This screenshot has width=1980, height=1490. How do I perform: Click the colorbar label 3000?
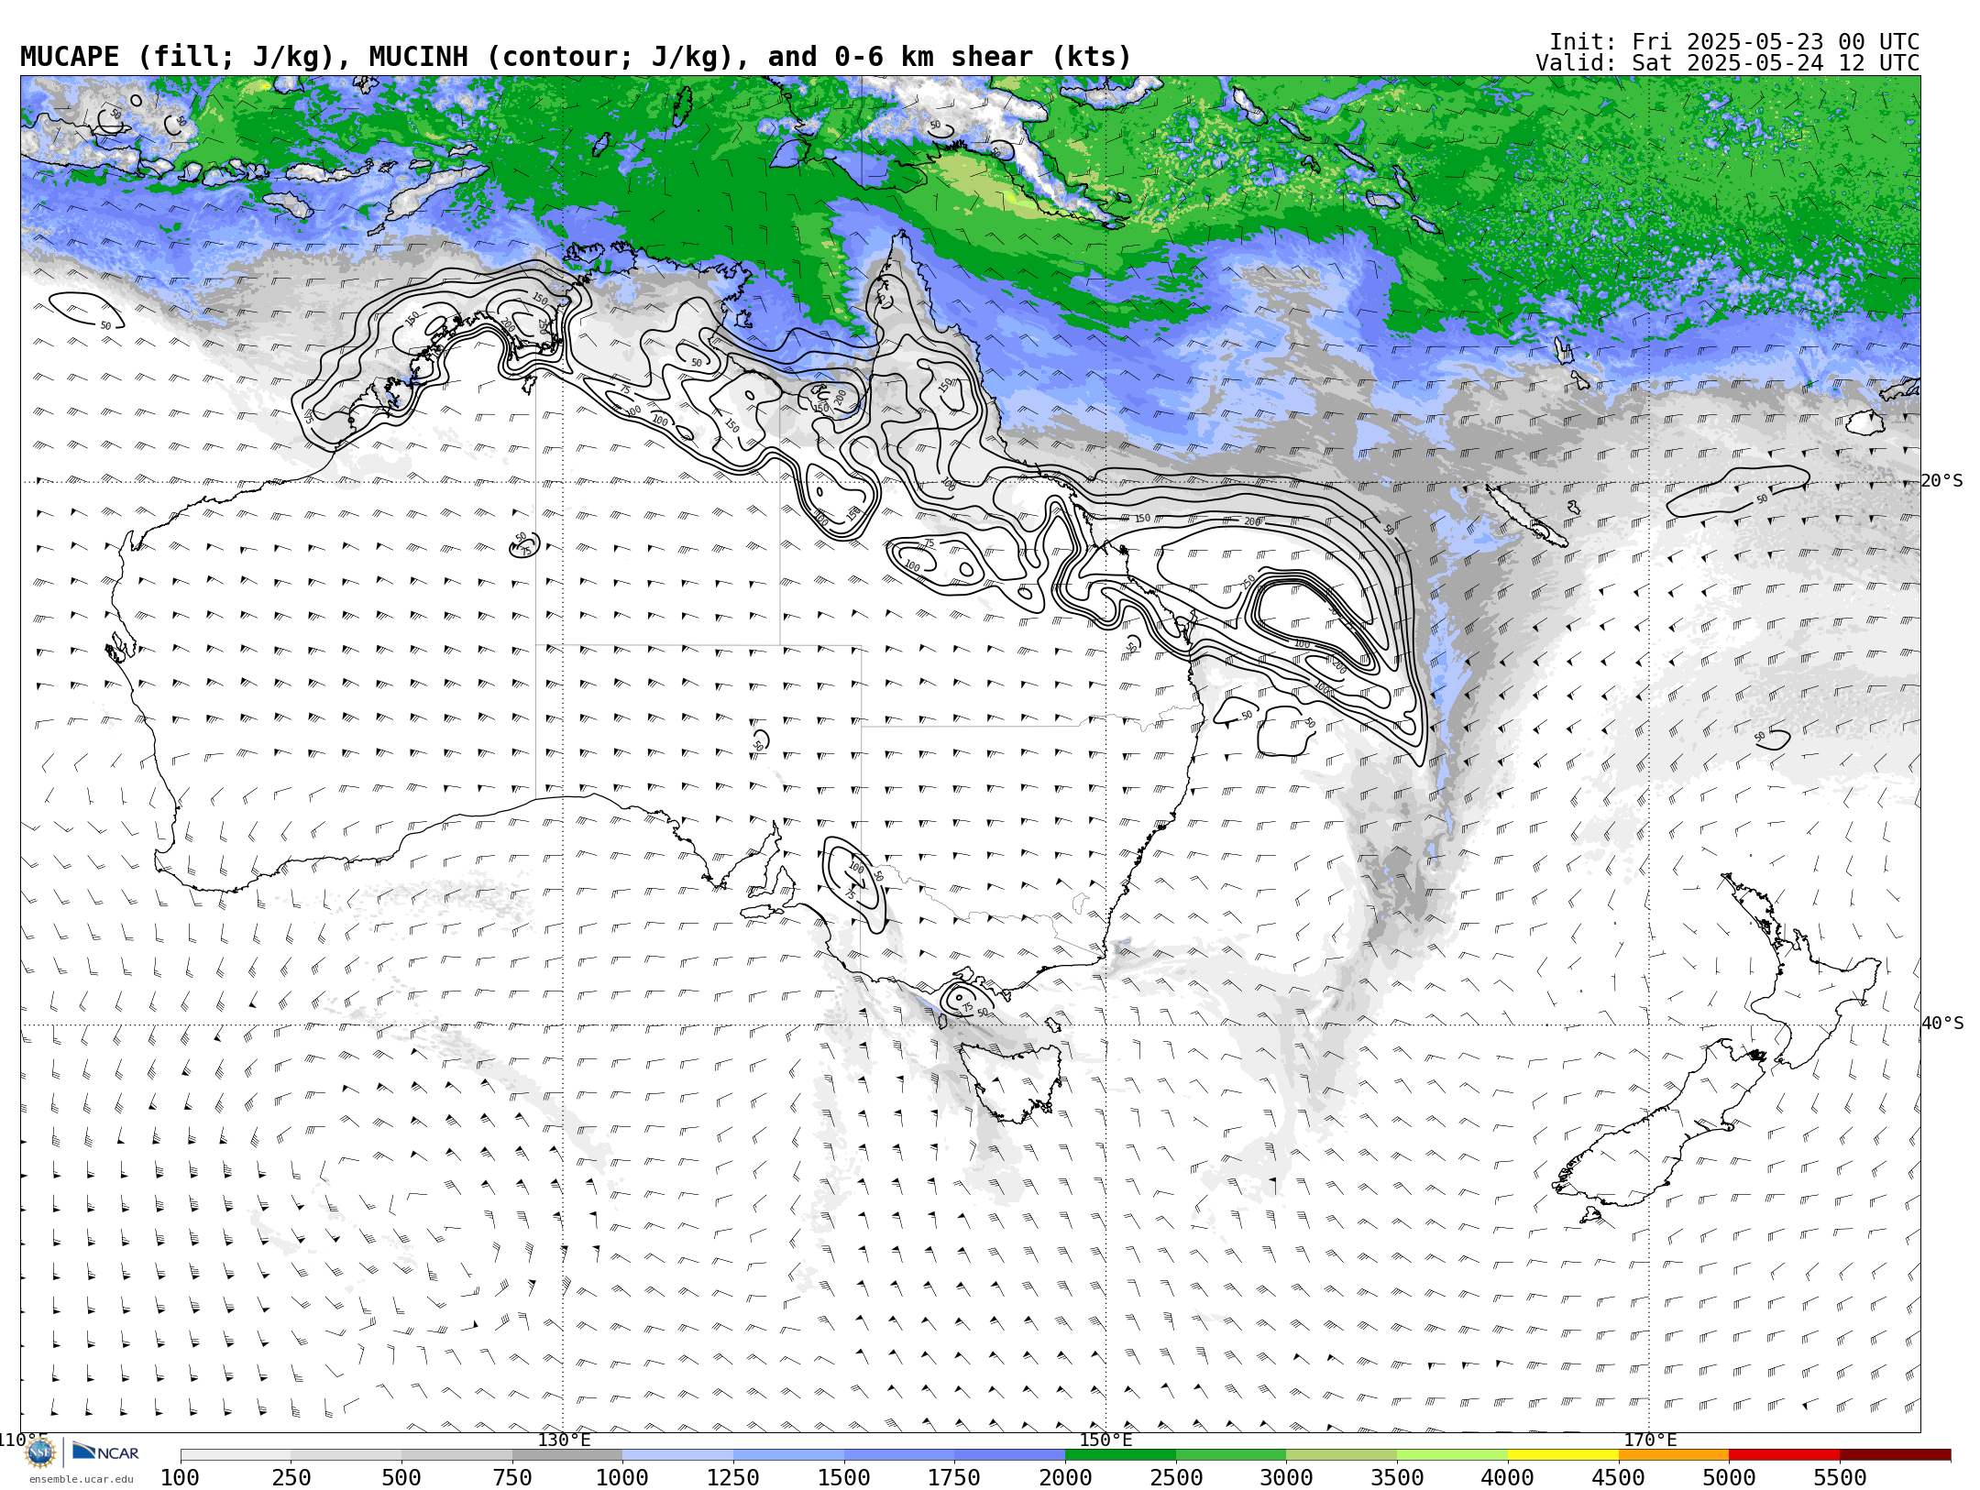1286,1478
